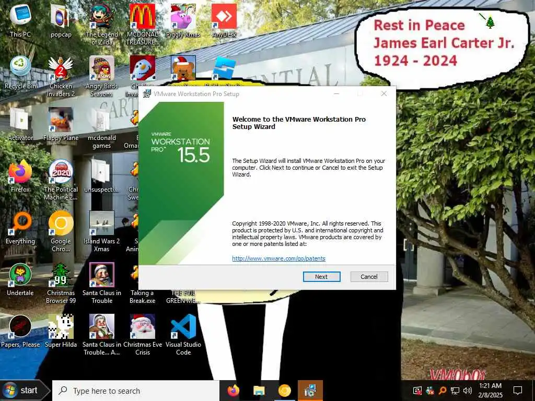The image size is (535, 401).
Task: Select the teddy bear Santa hat shortcut
Action: click(183, 68)
